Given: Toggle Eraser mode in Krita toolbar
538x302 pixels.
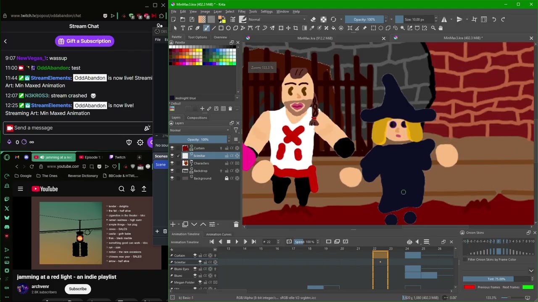Looking at the screenshot, I should point(313,19).
